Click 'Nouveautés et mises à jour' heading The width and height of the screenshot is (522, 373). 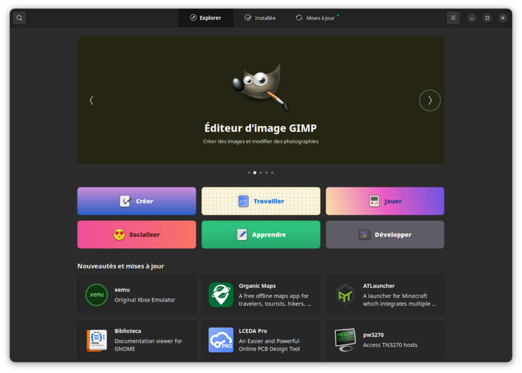tap(120, 266)
